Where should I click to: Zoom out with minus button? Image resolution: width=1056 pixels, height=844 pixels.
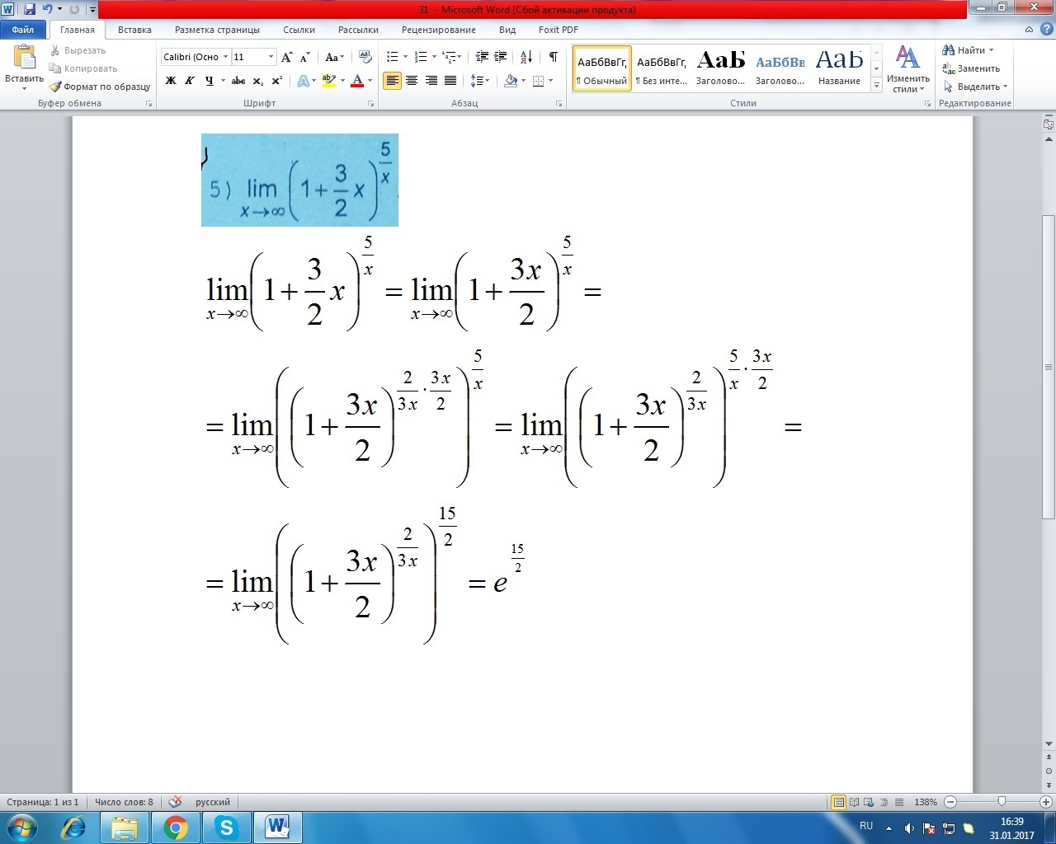pos(950,802)
